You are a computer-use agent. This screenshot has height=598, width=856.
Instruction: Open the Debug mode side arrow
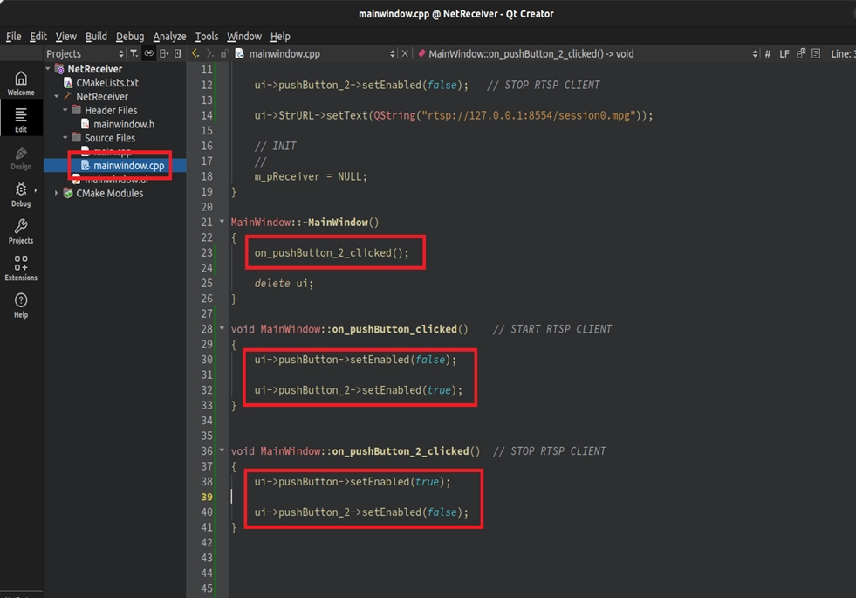[36, 190]
